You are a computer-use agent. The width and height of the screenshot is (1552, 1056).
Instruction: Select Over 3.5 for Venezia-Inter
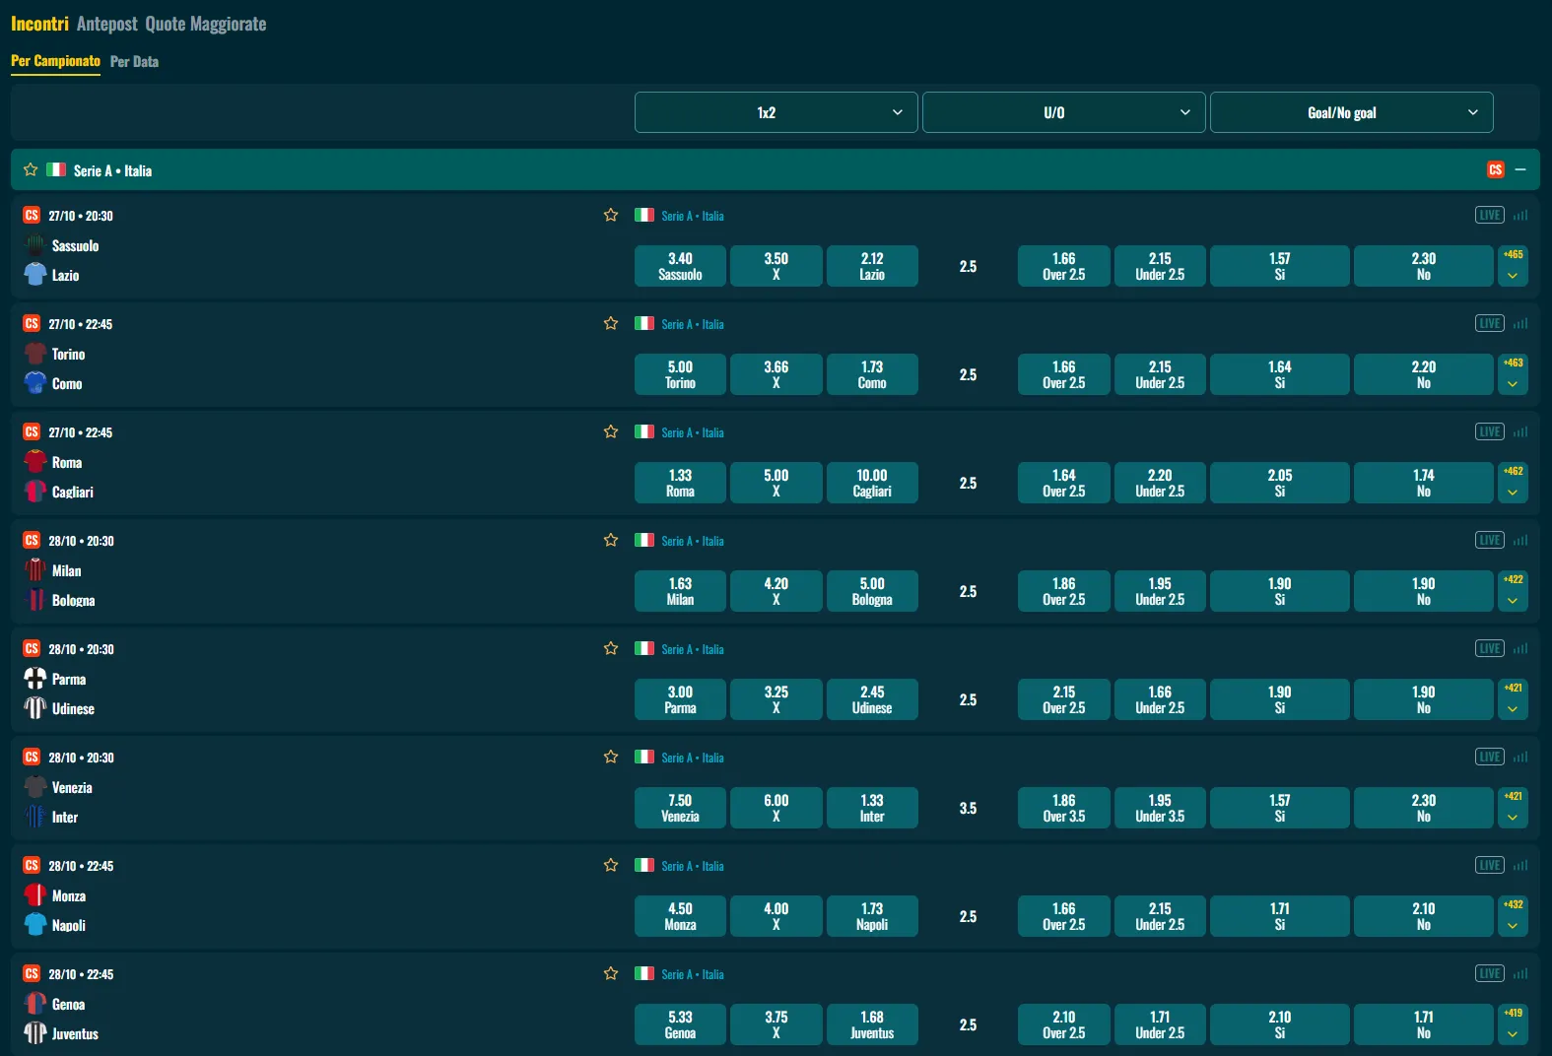(x=1064, y=808)
